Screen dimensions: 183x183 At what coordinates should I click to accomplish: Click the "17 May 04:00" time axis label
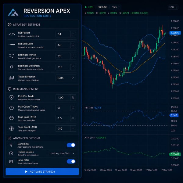coord(121,170)
